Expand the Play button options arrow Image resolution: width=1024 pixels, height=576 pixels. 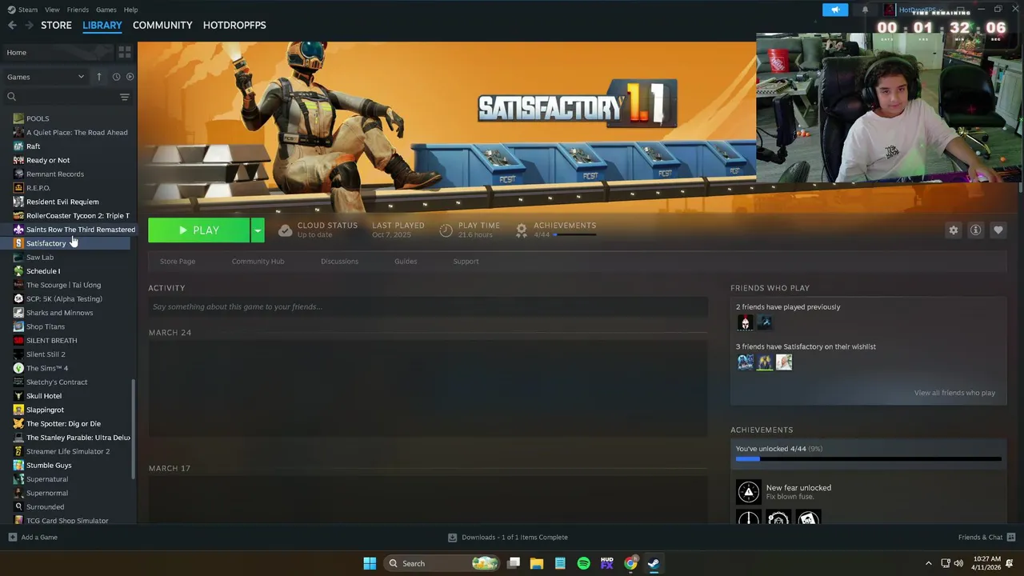click(x=258, y=230)
